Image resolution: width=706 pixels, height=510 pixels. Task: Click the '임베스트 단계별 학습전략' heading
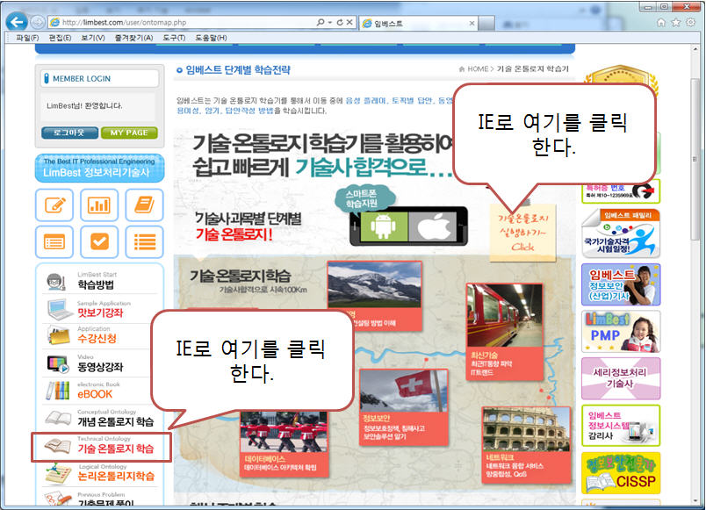coord(238,69)
